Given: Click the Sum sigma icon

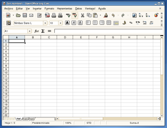Looking at the screenshot, I should coord(43,31).
